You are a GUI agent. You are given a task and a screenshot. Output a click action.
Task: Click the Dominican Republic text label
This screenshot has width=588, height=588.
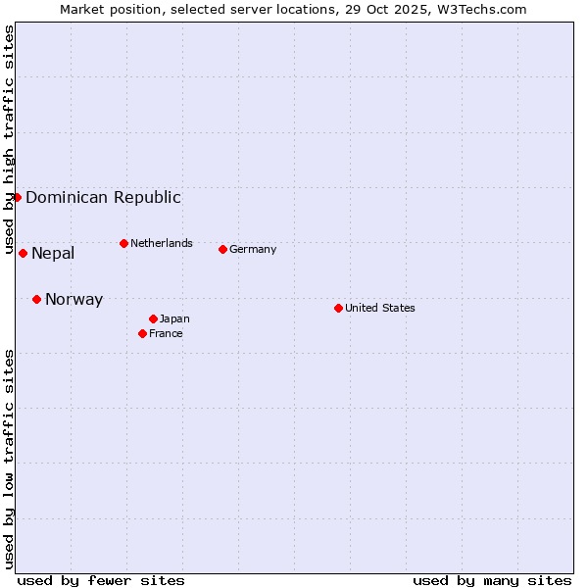coord(103,197)
